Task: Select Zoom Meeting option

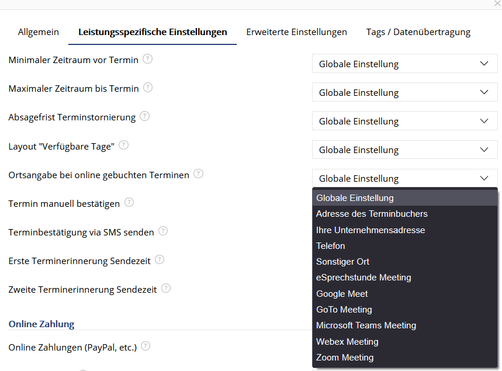Action: point(404,357)
